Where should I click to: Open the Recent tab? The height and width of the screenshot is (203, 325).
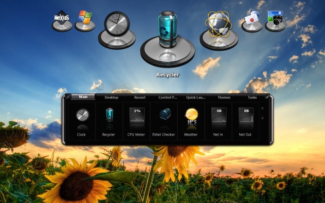click(x=140, y=97)
